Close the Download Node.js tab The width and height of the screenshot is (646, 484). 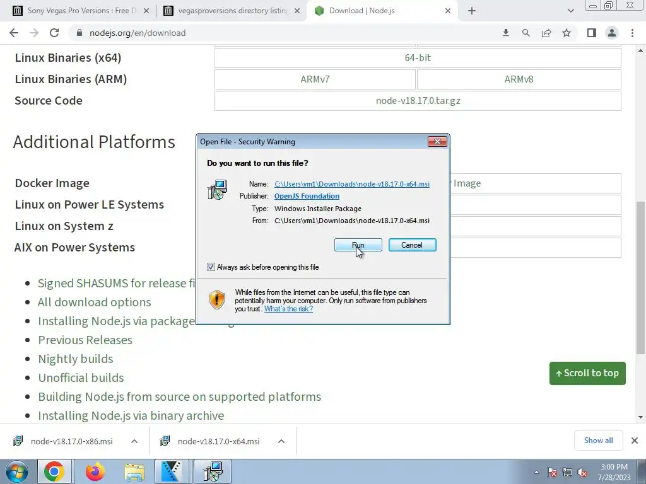pyautogui.click(x=448, y=11)
